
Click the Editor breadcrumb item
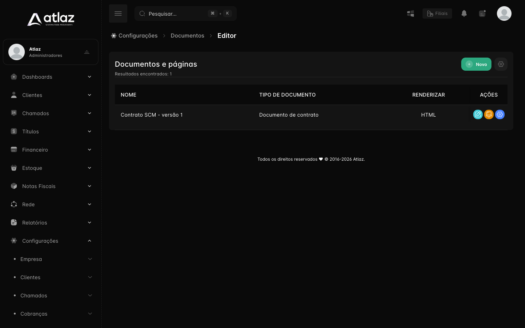(x=227, y=36)
